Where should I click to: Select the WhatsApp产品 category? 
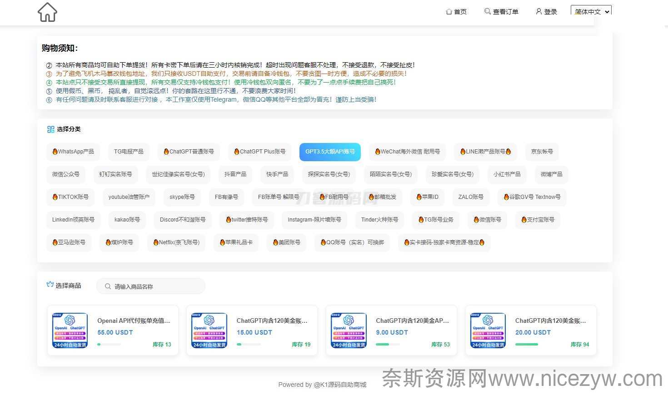coord(73,152)
